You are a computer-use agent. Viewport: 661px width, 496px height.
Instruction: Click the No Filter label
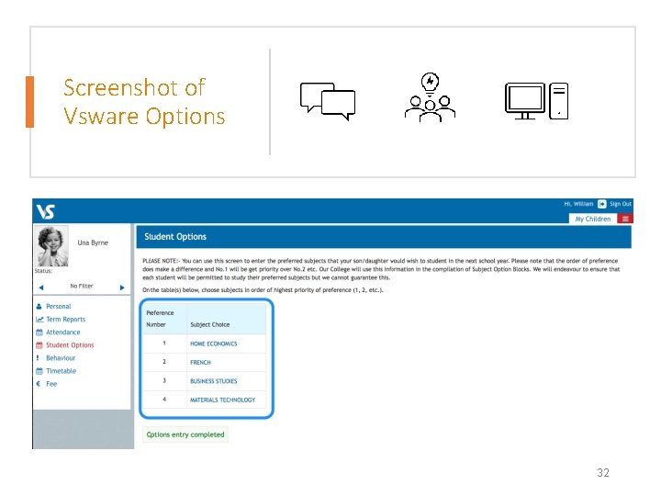(x=82, y=286)
